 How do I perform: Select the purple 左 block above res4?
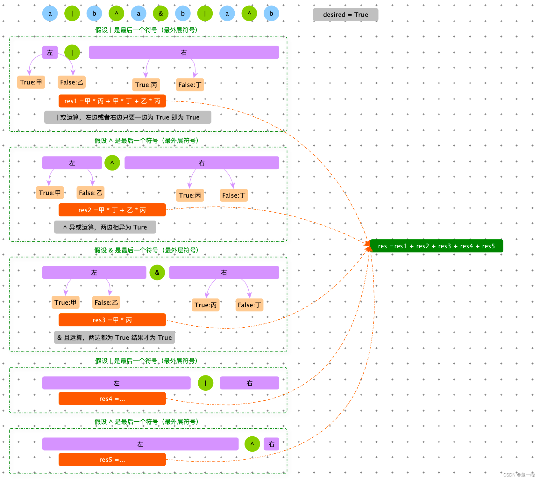116,383
